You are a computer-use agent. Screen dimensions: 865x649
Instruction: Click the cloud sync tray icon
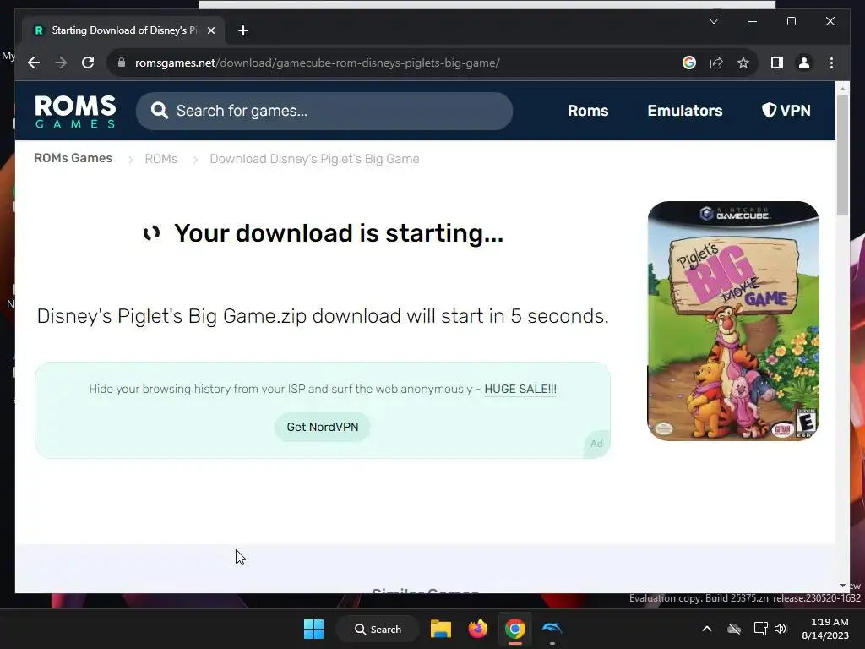[734, 629]
